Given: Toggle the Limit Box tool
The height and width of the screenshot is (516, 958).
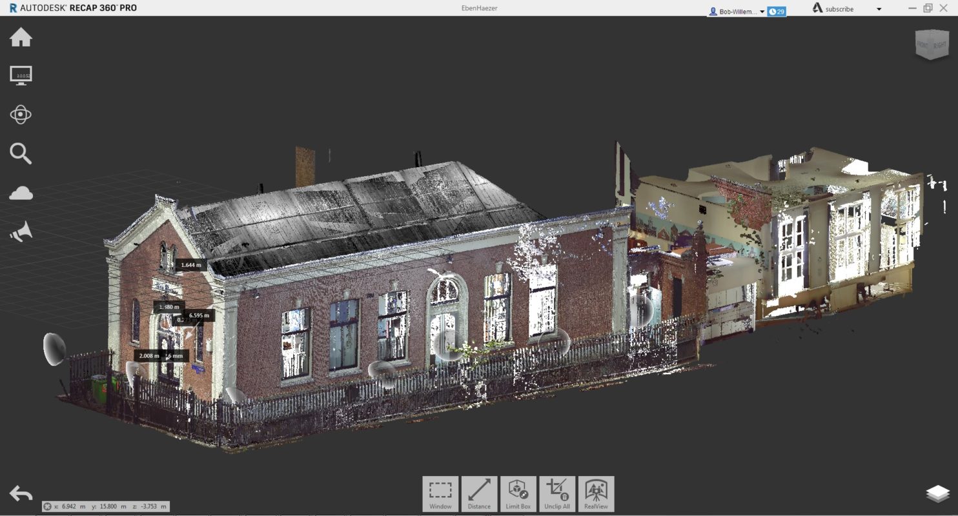Looking at the screenshot, I should coord(518,493).
